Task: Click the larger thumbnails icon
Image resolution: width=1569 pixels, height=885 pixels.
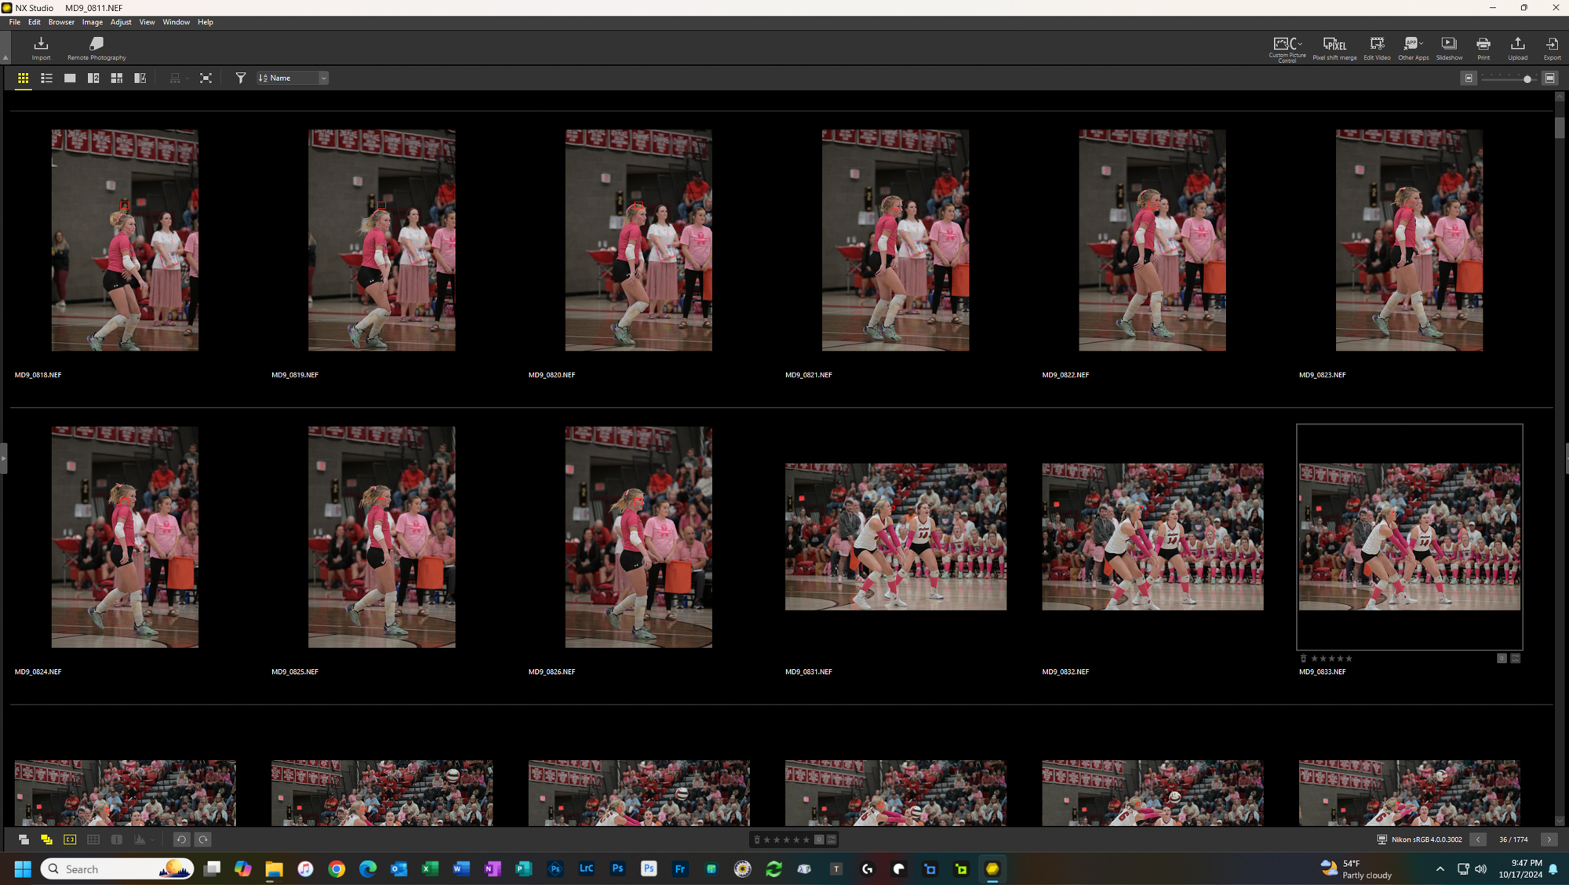Action: (1550, 78)
